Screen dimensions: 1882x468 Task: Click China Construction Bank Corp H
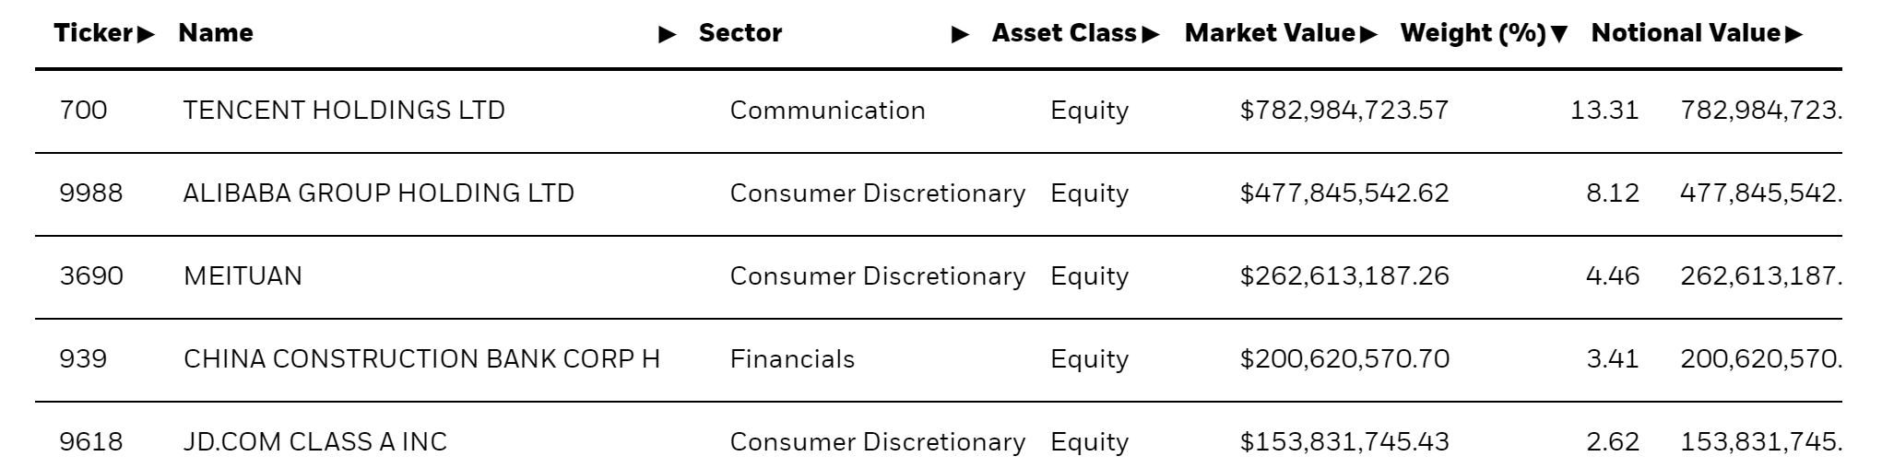421,359
